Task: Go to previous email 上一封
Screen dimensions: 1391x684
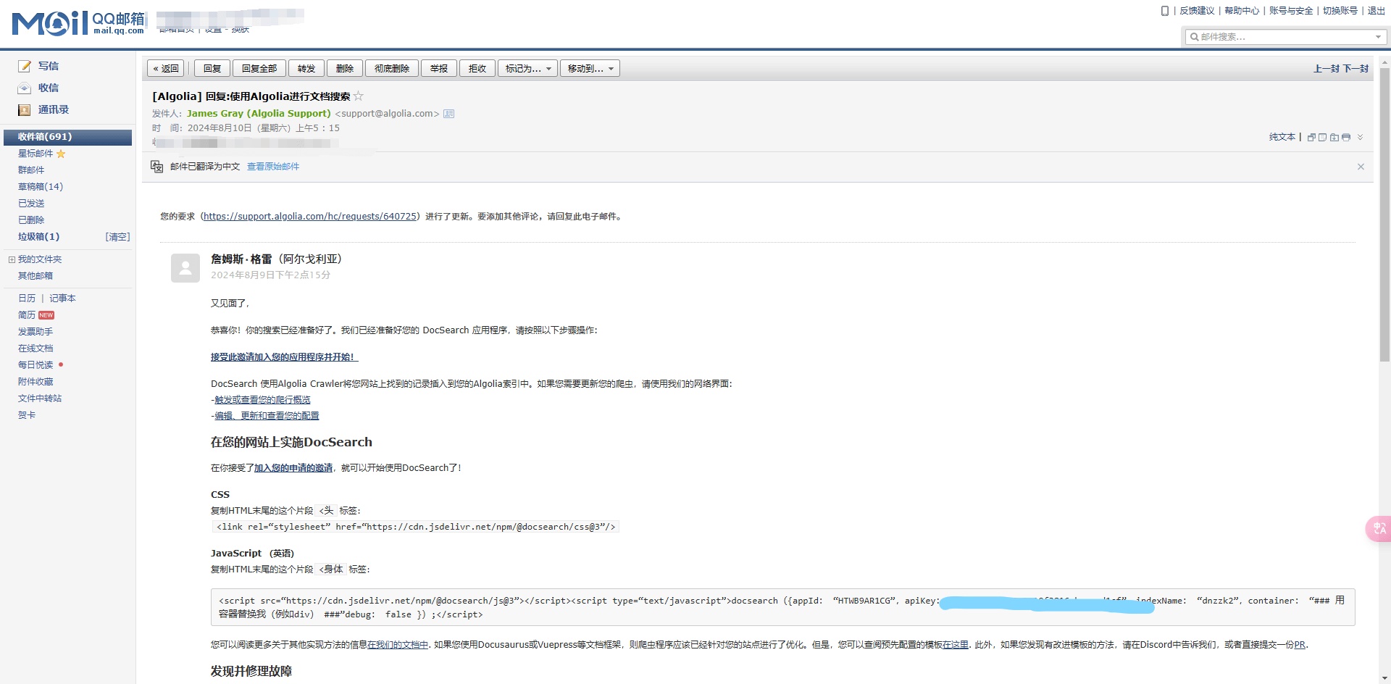Action: click(1327, 69)
